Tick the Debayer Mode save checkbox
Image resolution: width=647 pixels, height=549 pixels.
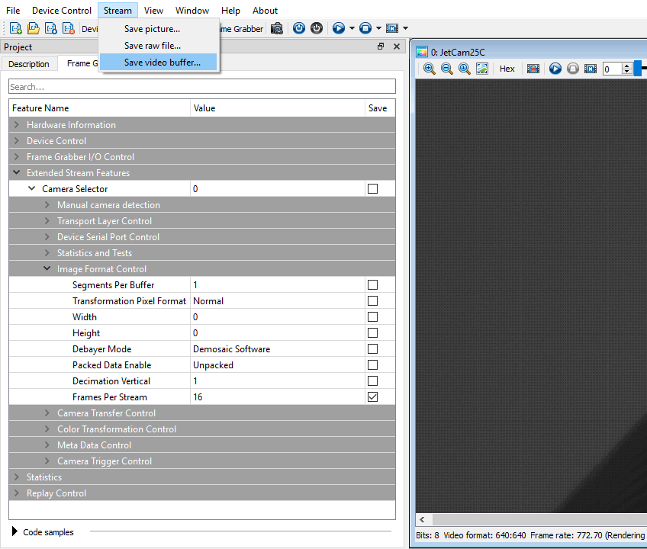(372, 349)
